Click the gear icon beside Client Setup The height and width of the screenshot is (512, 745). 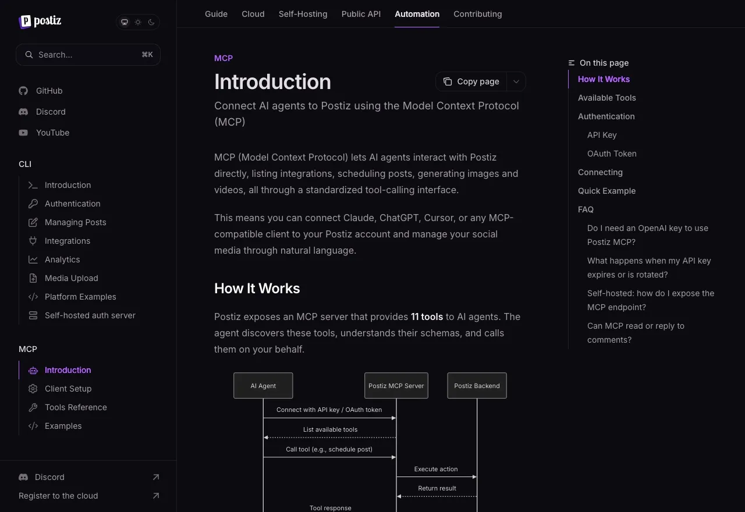(33, 389)
